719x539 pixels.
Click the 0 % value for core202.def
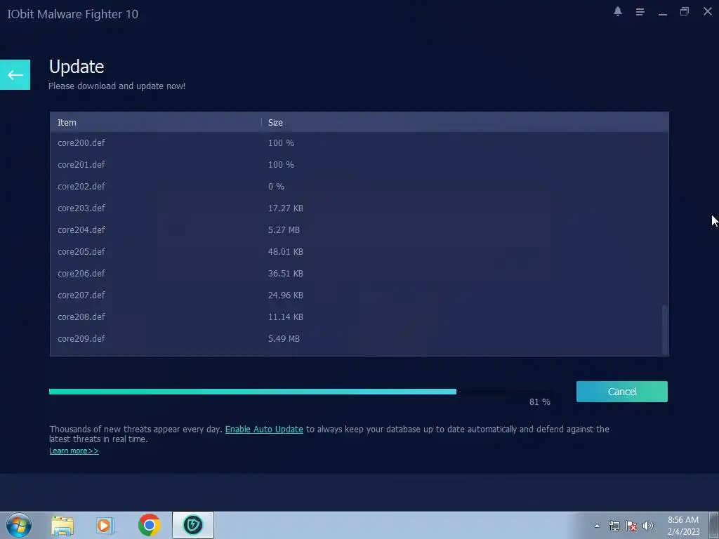click(x=276, y=187)
